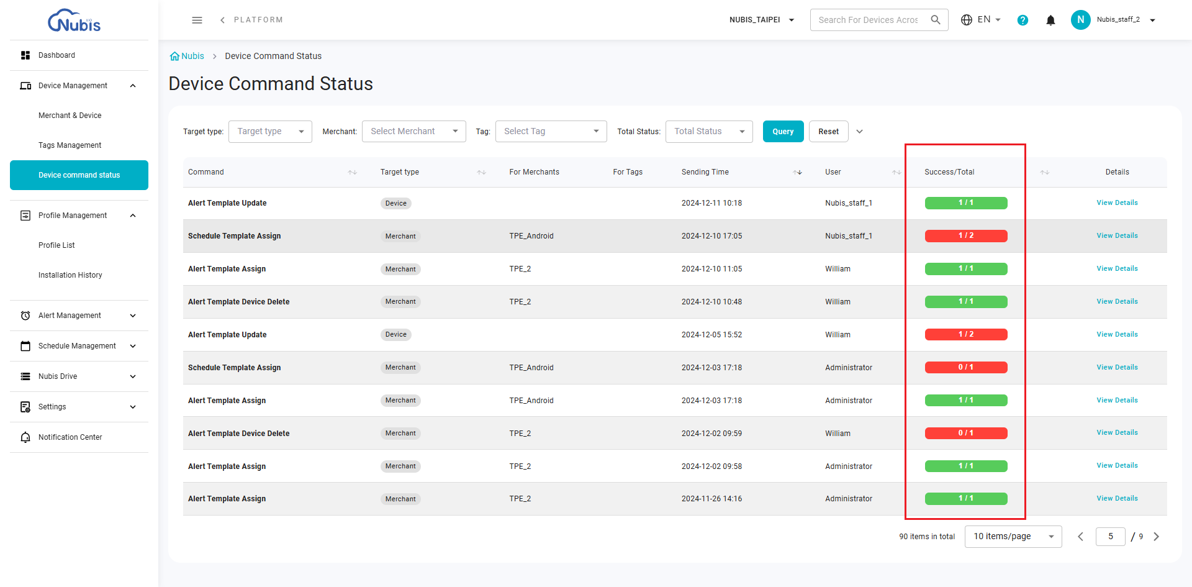
Task: Collapse the Device Management section
Action: click(x=133, y=86)
